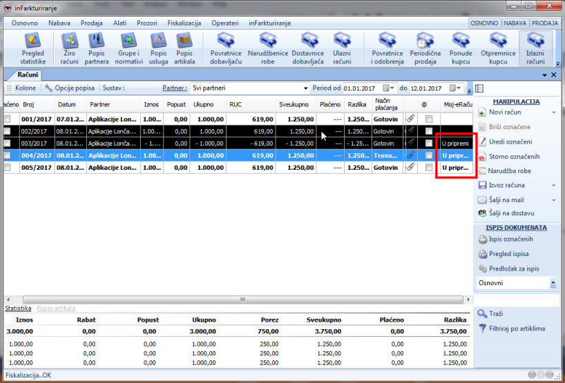Screen dimensions: 565x383
Task: Tick selection checkbox for invoice 001/2017
Action: pyautogui.click(x=7, y=119)
